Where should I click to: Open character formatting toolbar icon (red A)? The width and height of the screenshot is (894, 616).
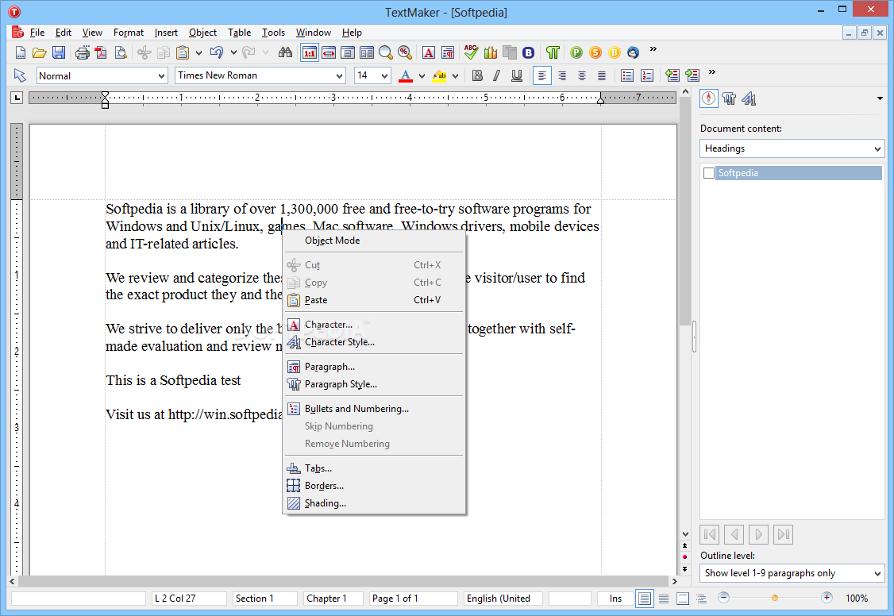[x=429, y=53]
